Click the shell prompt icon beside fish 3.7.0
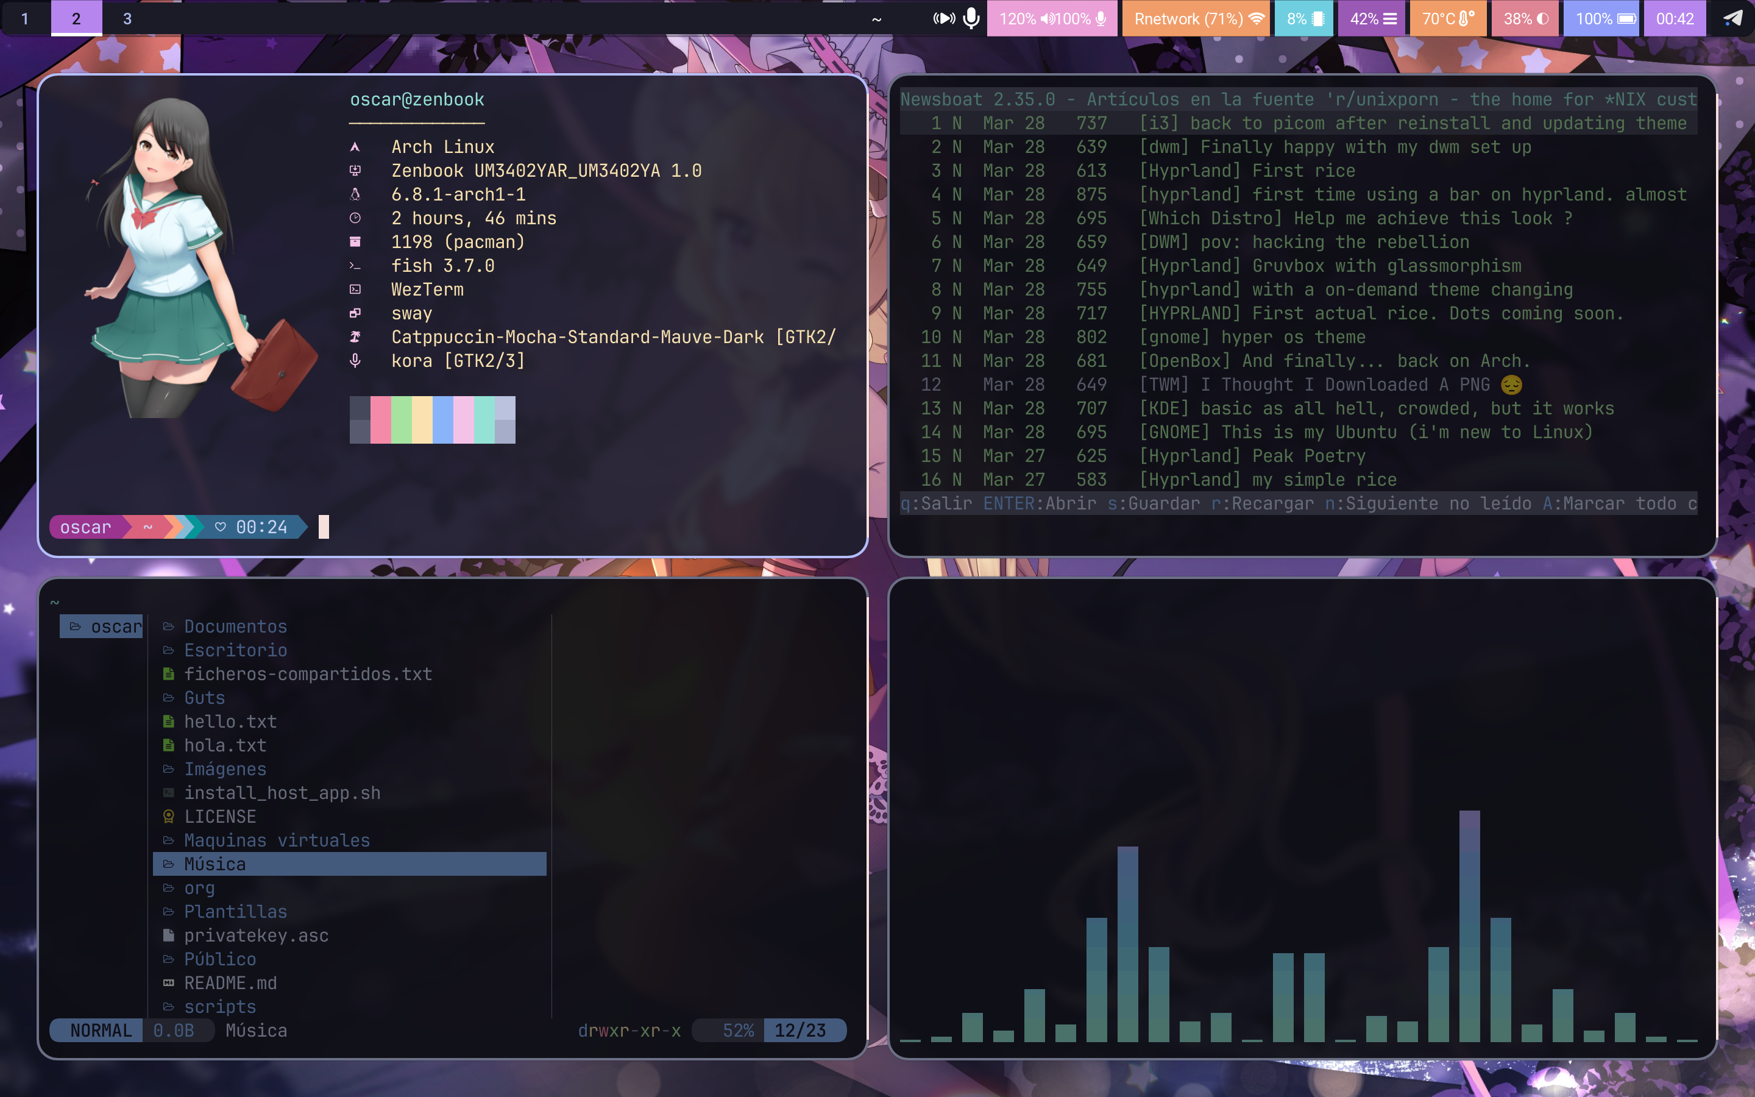Image resolution: width=1755 pixels, height=1097 pixels. pyautogui.click(x=355, y=266)
